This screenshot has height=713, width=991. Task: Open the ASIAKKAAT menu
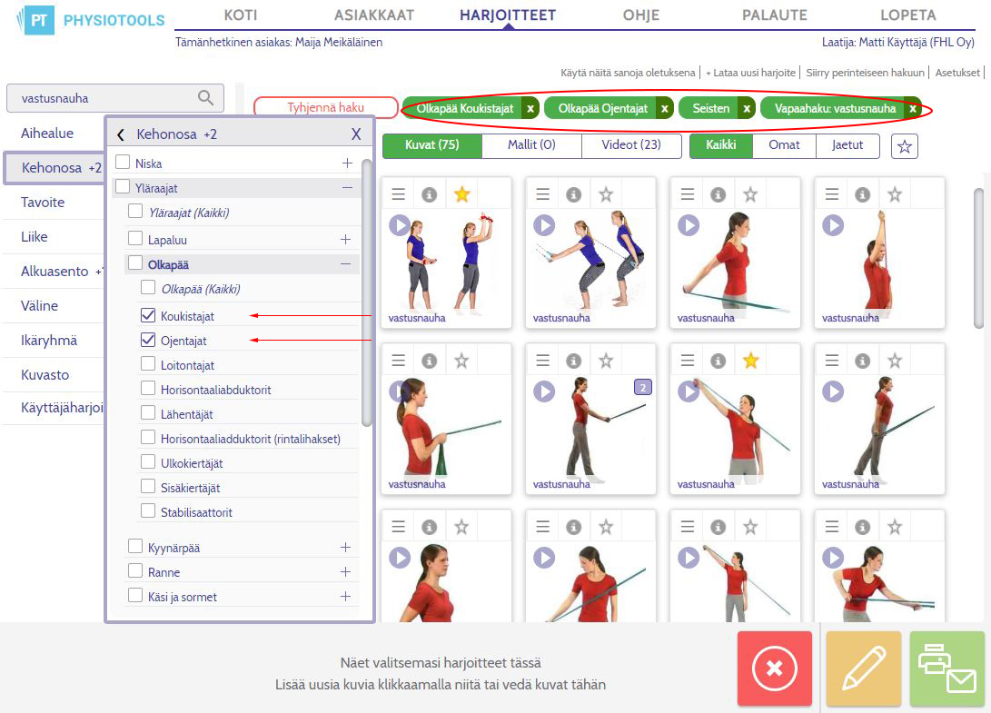[374, 15]
